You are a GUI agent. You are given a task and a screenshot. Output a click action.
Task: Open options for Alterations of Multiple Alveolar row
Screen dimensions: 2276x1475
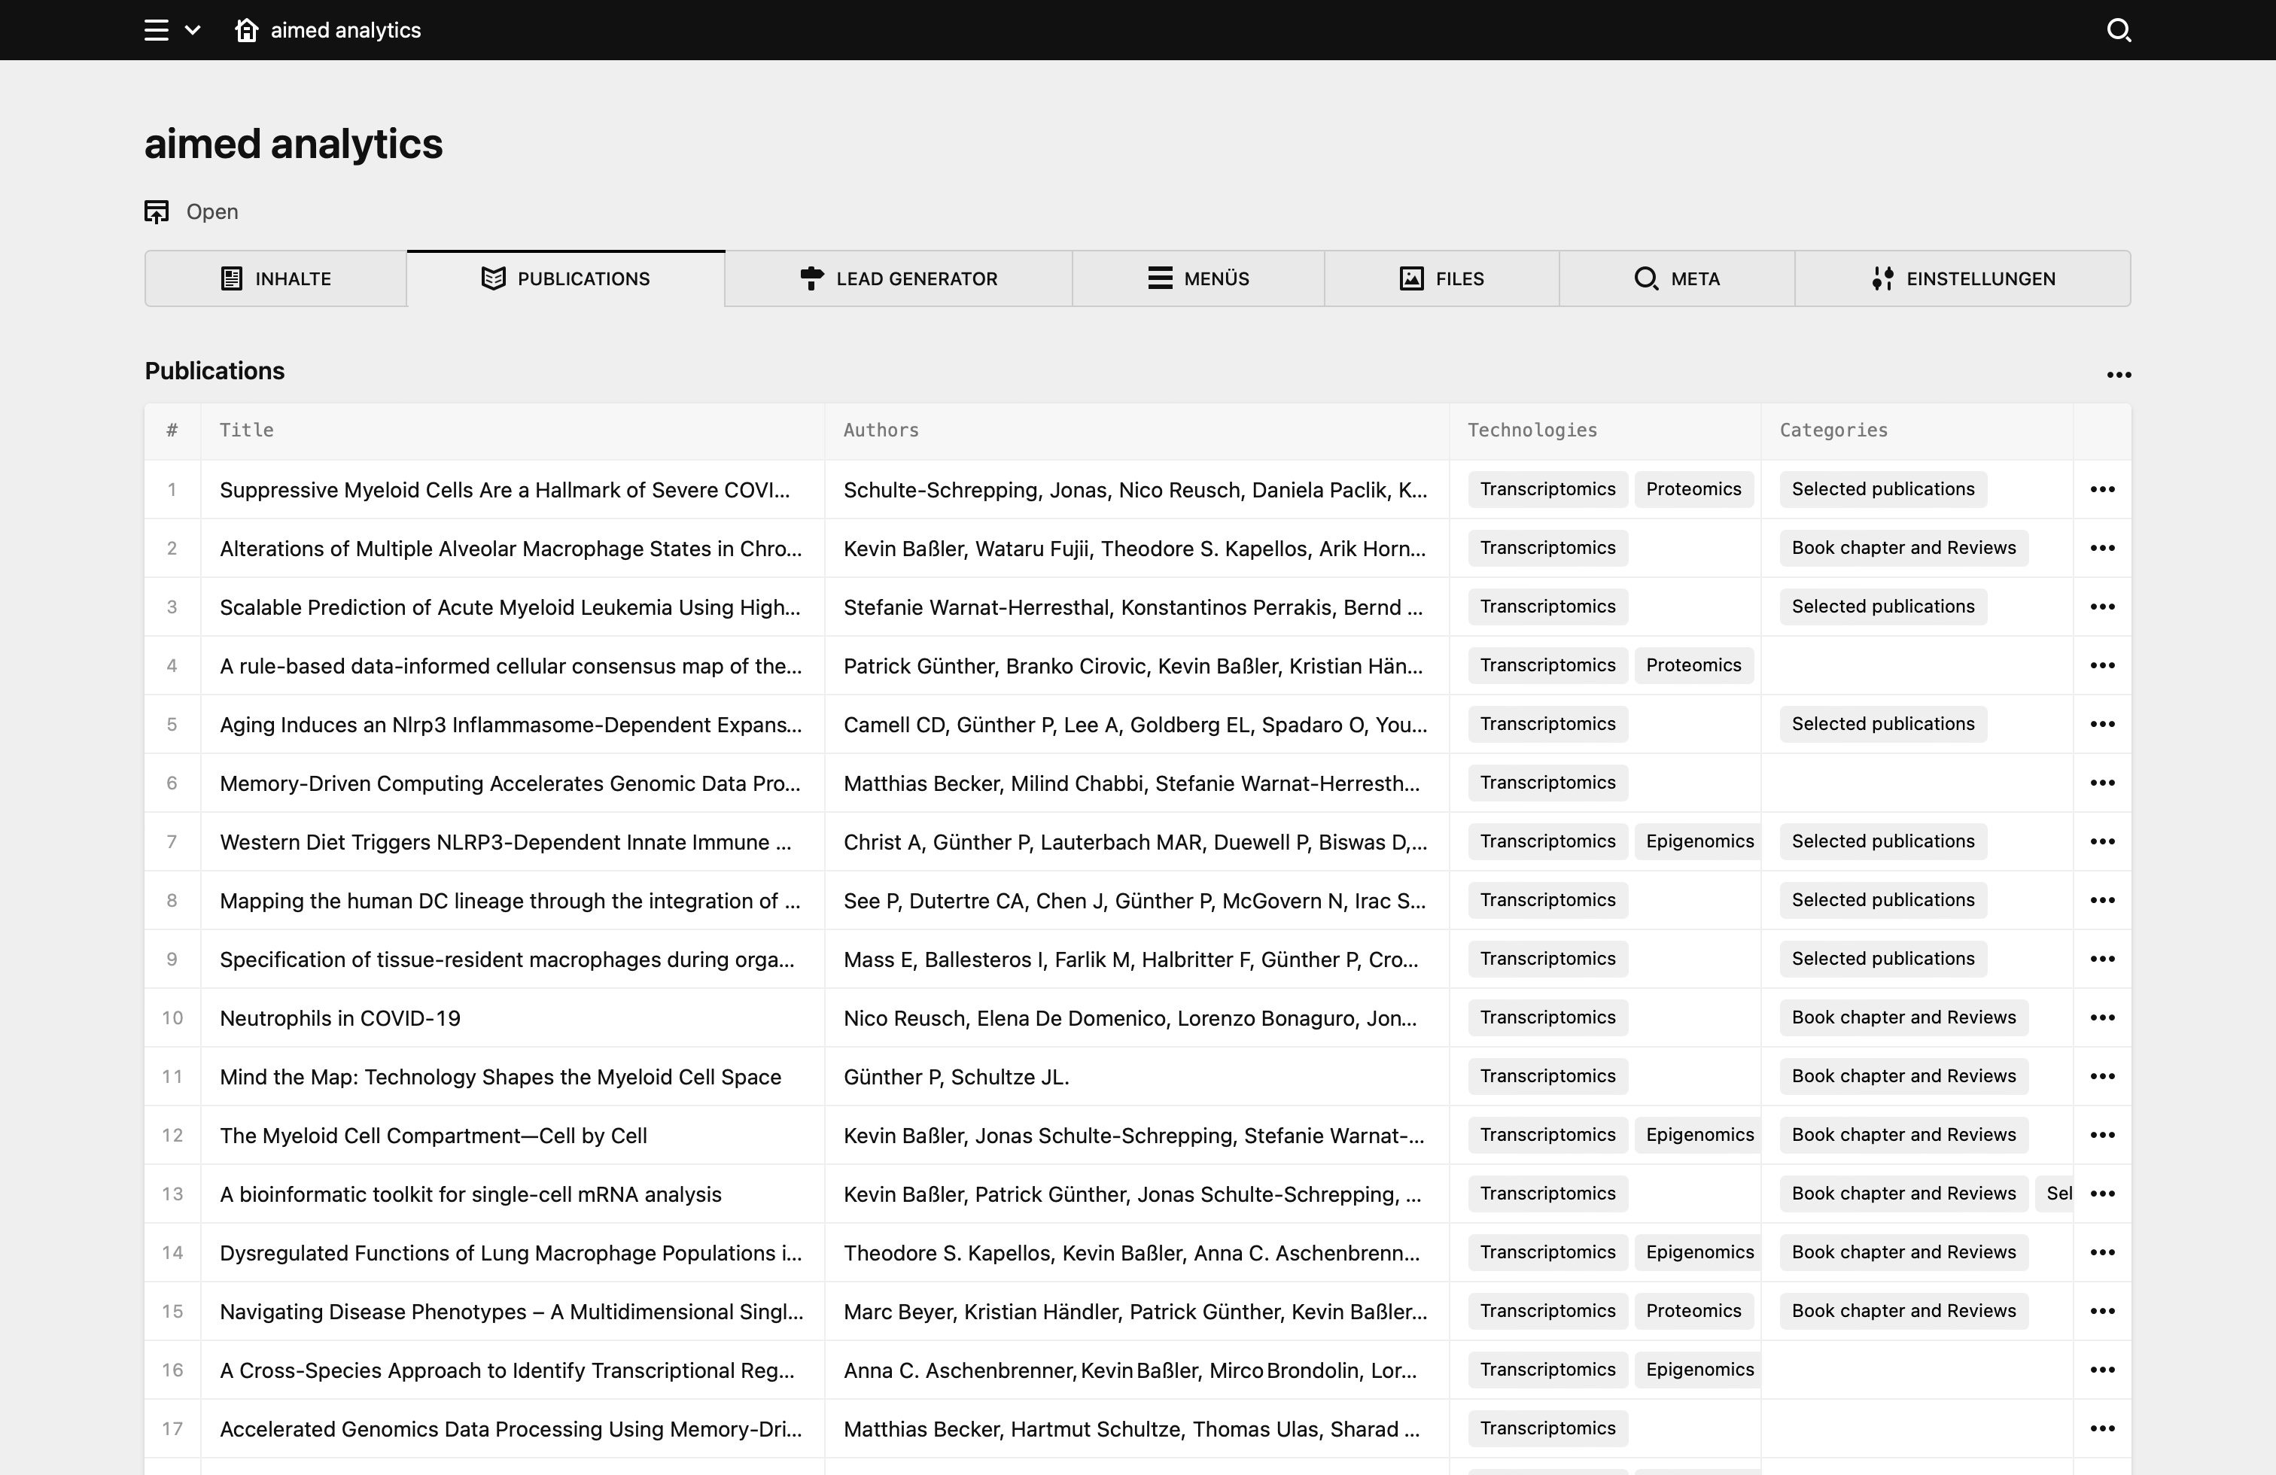(x=2102, y=548)
